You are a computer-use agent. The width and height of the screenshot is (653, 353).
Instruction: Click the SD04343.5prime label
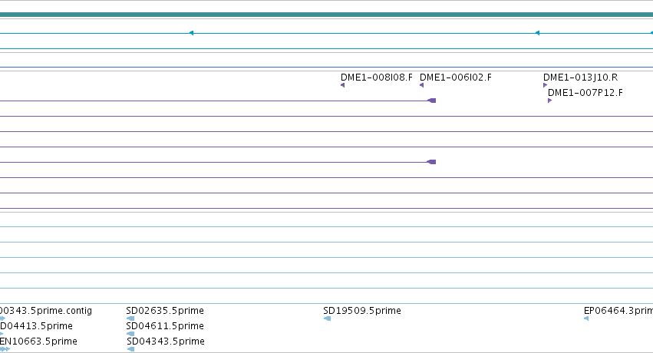(x=166, y=341)
